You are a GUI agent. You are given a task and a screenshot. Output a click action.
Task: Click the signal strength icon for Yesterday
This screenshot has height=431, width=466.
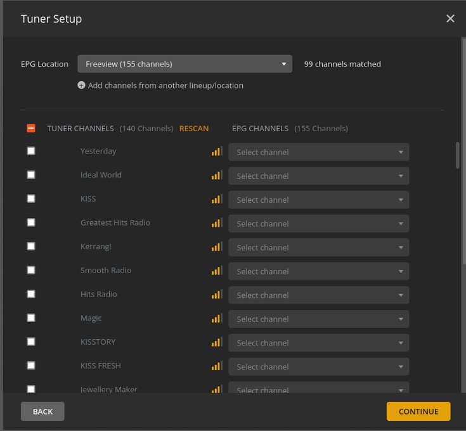click(x=217, y=152)
